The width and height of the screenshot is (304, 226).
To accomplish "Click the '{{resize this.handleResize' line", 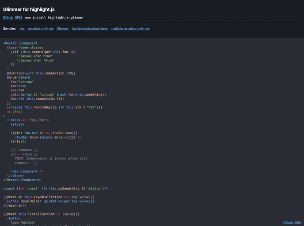I will point(54,107).
